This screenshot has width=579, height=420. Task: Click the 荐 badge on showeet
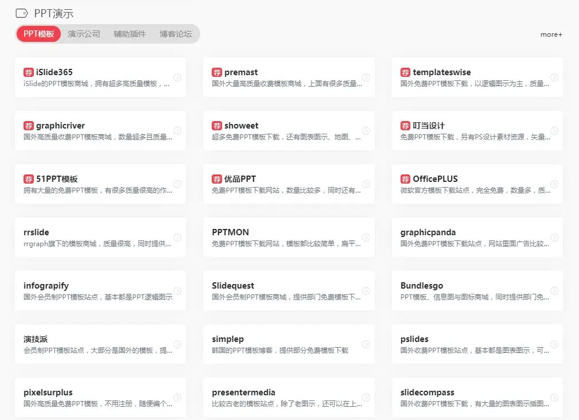pos(217,126)
